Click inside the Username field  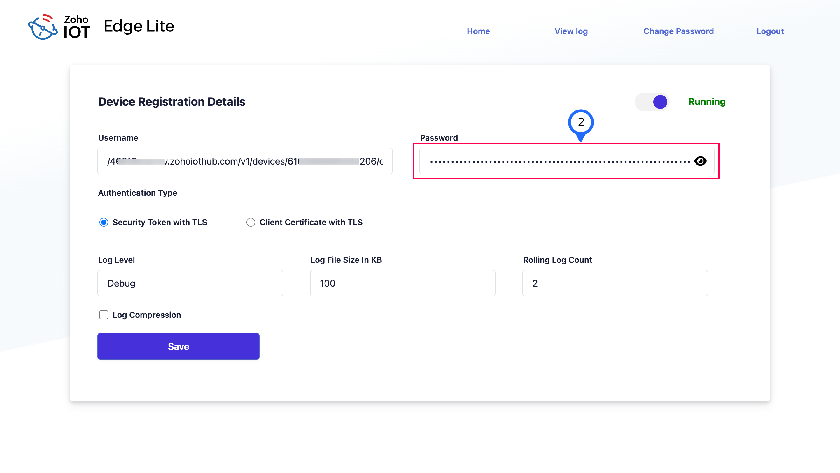tap(245, 161)
